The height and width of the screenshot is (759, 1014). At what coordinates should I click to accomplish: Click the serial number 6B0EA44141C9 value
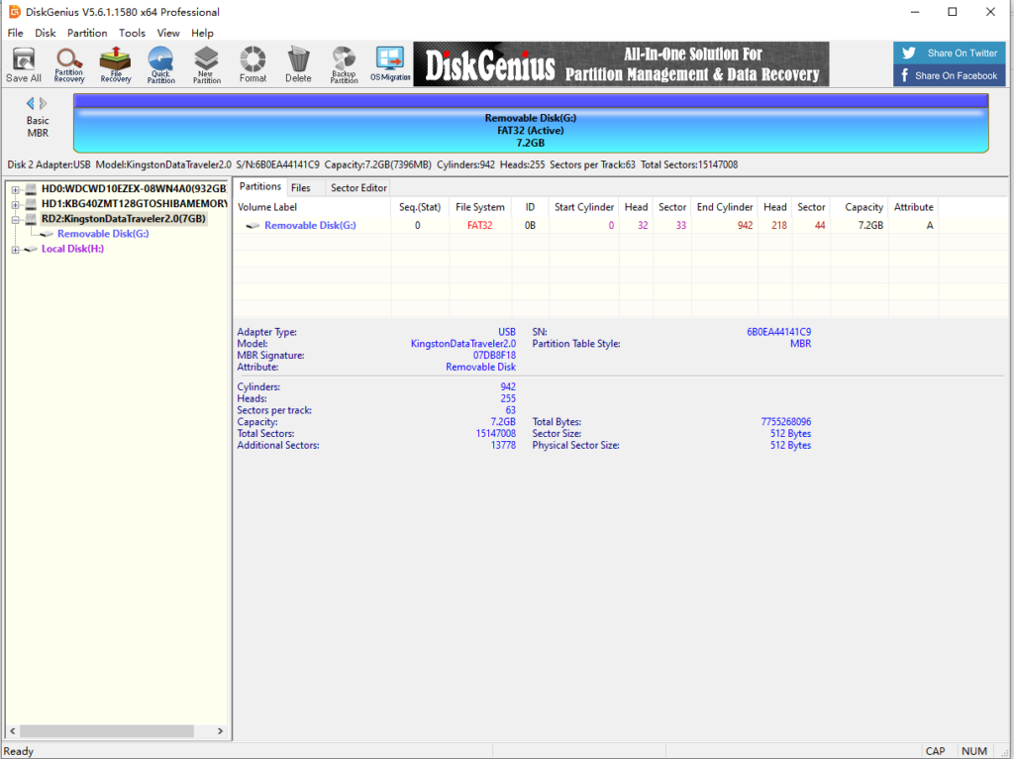(x=778, y=332)
